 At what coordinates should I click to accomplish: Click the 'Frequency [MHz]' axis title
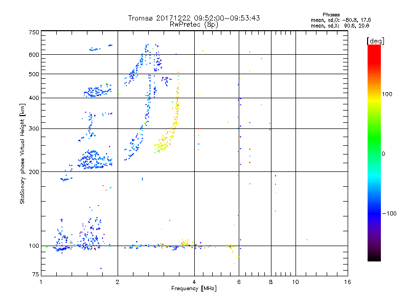[194, 289]
